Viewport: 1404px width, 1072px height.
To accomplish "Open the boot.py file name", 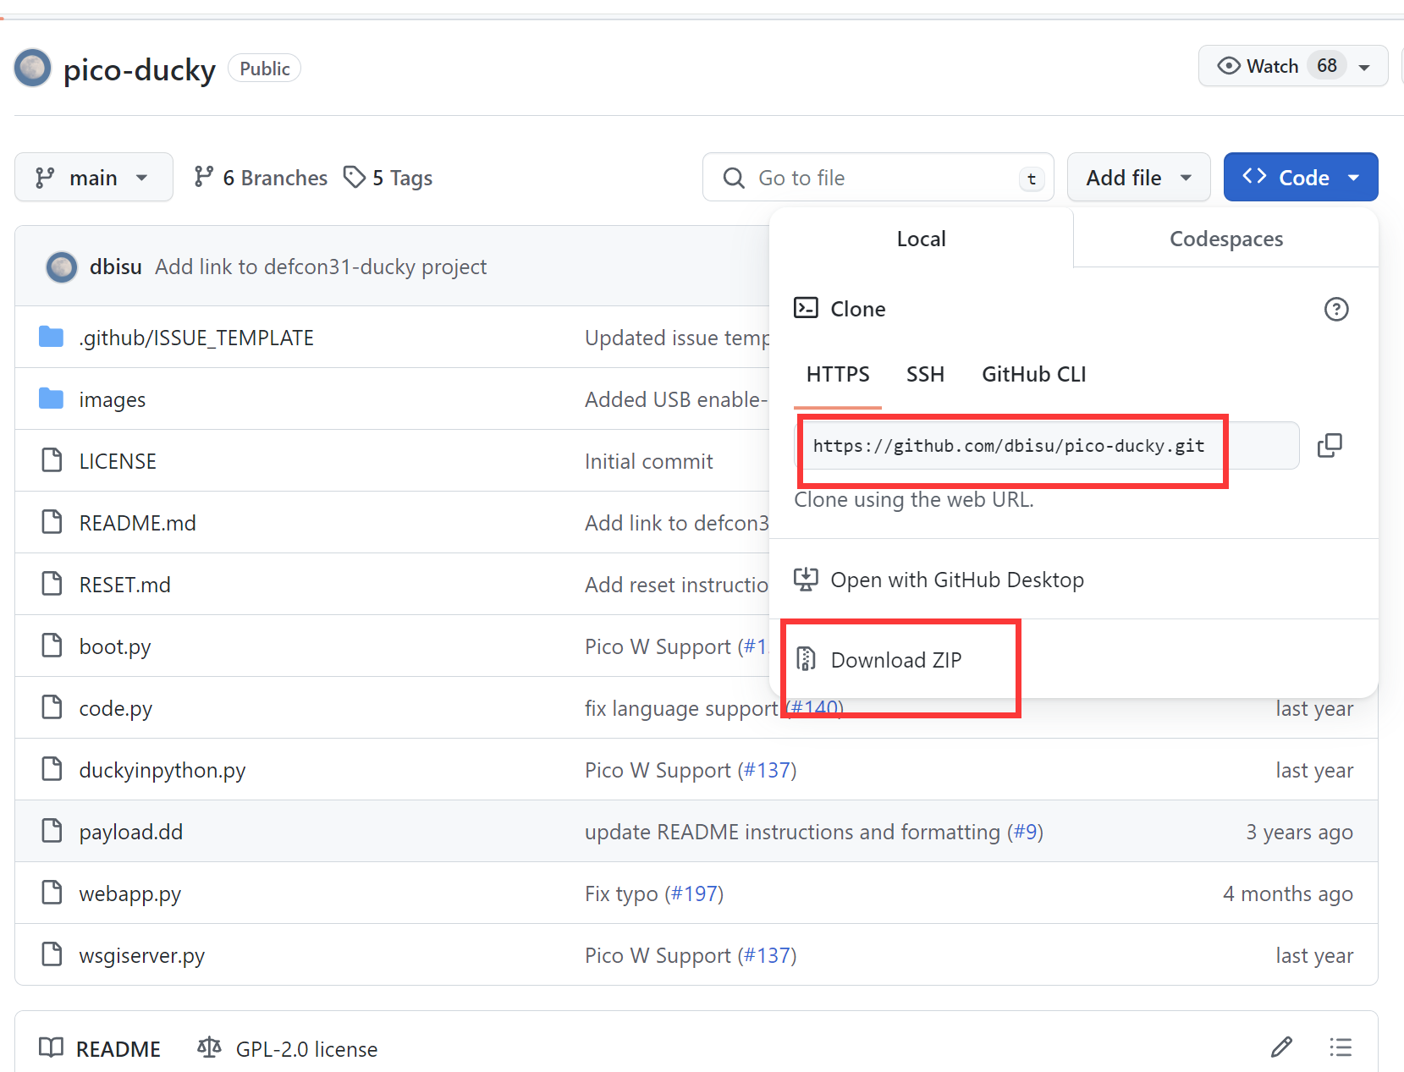I will click(115, 646).
